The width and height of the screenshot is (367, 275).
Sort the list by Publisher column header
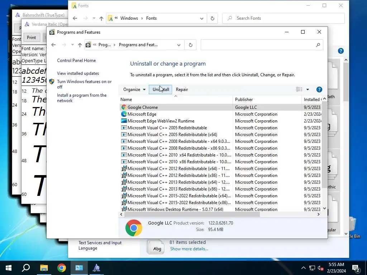point(267,100)
